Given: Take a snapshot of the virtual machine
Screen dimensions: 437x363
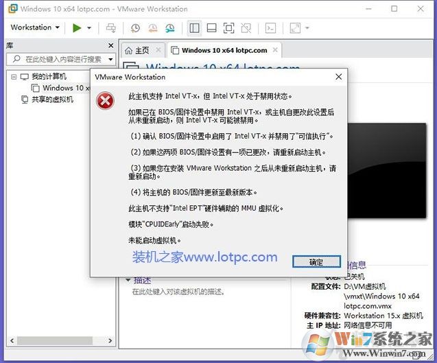Looking at the screenshot, I should 135,28.
